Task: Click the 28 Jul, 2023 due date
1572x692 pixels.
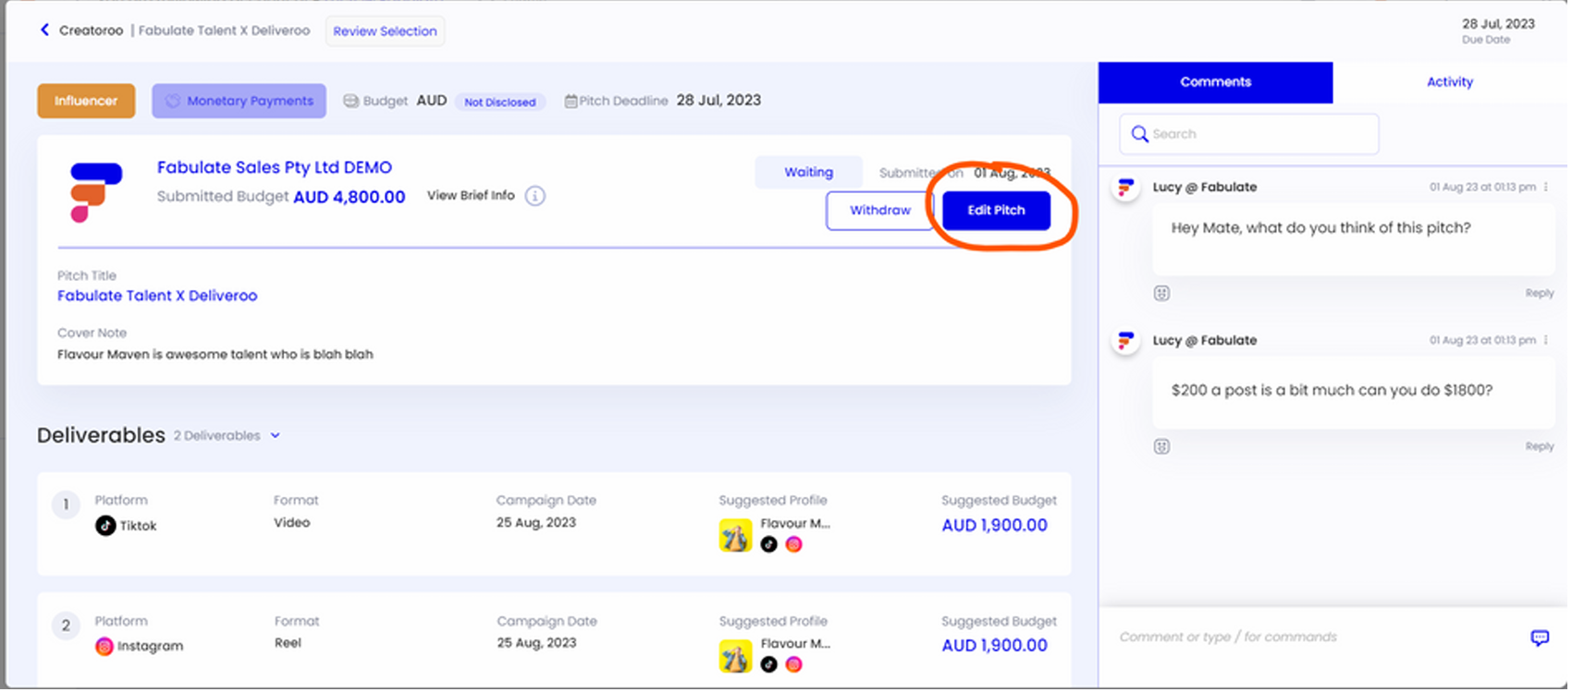Action: click(x=1498, y=24)
